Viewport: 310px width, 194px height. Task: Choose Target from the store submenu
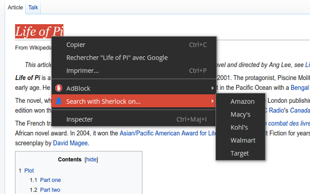coord(240,153)
